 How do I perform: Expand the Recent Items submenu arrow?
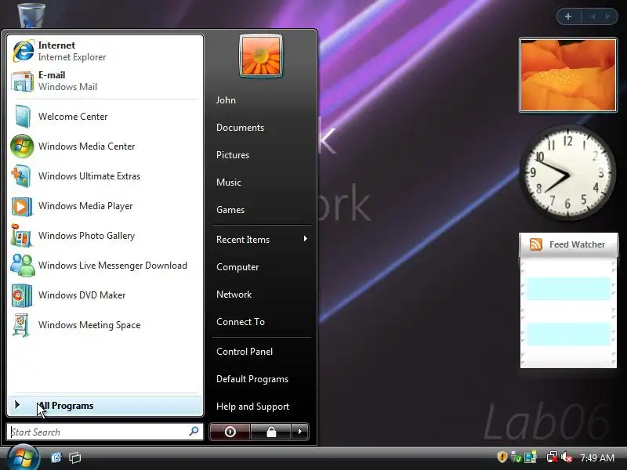point(306,239)
